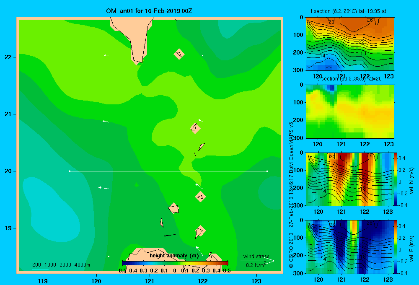Click the latitude label '21' on map axis
Screen dimensions: 419x285
coord(8,114)
